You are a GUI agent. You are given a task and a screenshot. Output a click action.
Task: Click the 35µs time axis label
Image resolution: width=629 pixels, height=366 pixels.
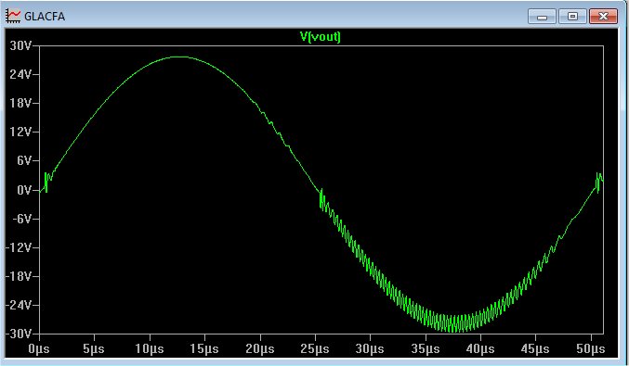click(x=426, y=349)
